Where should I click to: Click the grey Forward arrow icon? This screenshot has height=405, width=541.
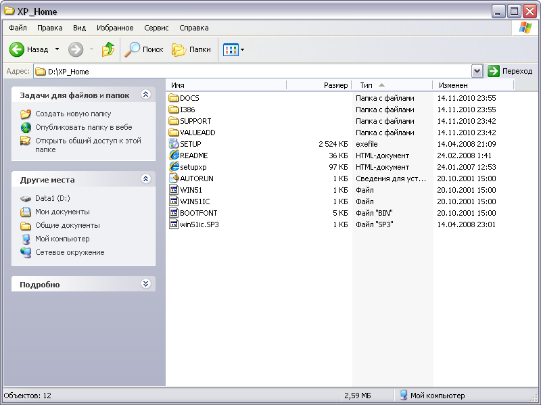click(x=76, y=49)
